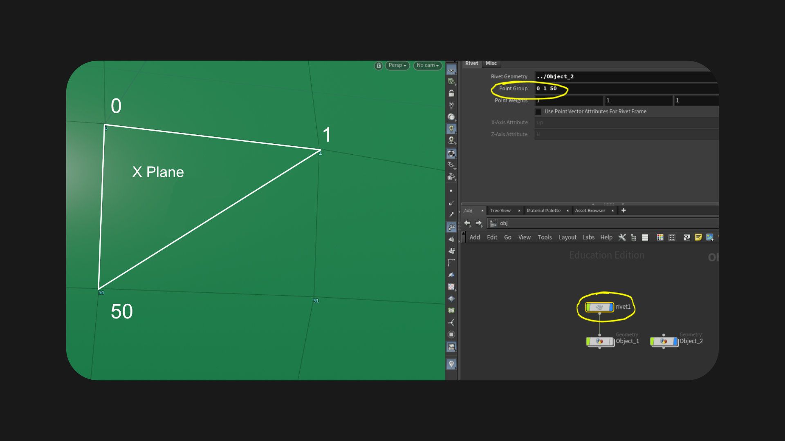Toggle display point normals icon
This screenshot has width=785, height=441.
[451, 203]
